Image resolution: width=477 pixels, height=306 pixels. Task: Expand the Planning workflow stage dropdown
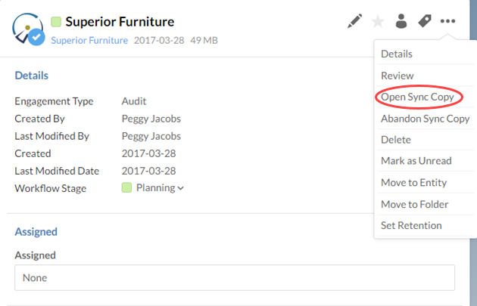(x=180, y=188)
